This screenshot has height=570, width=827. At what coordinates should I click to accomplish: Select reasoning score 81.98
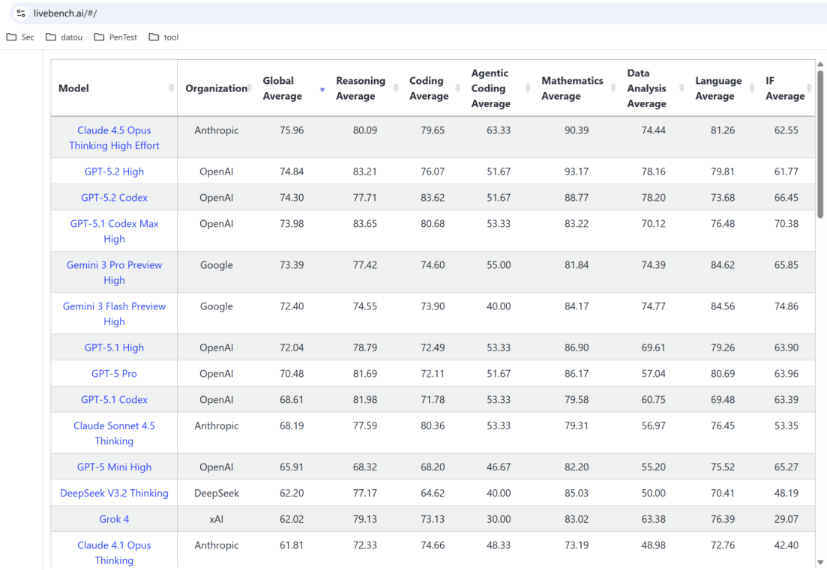[365, 399]
